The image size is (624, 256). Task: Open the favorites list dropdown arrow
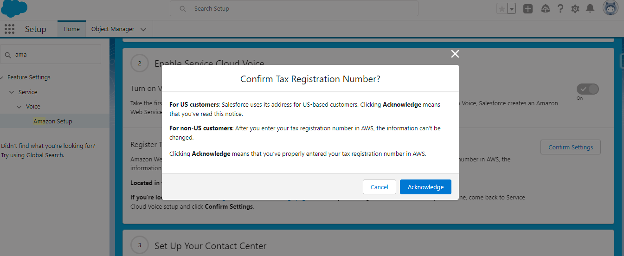click(x=512, y=9)
